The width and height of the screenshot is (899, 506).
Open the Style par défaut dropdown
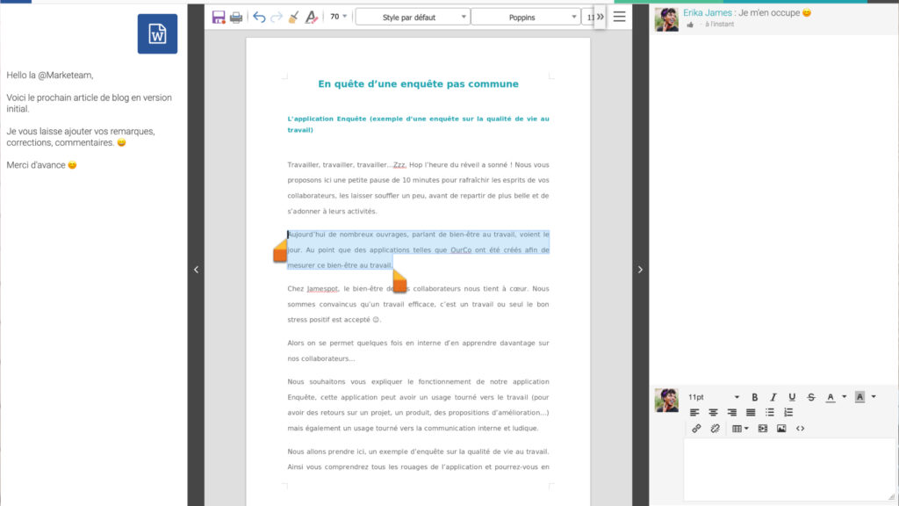tap(413, 16)
